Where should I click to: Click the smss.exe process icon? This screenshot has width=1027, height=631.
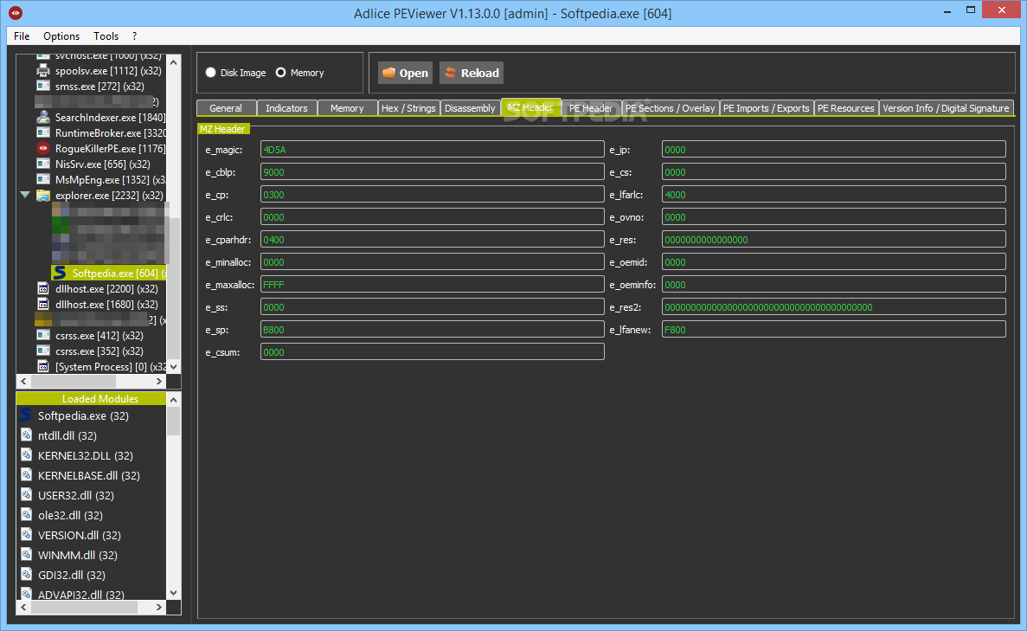pyautogui.click(x=43, y=86)
